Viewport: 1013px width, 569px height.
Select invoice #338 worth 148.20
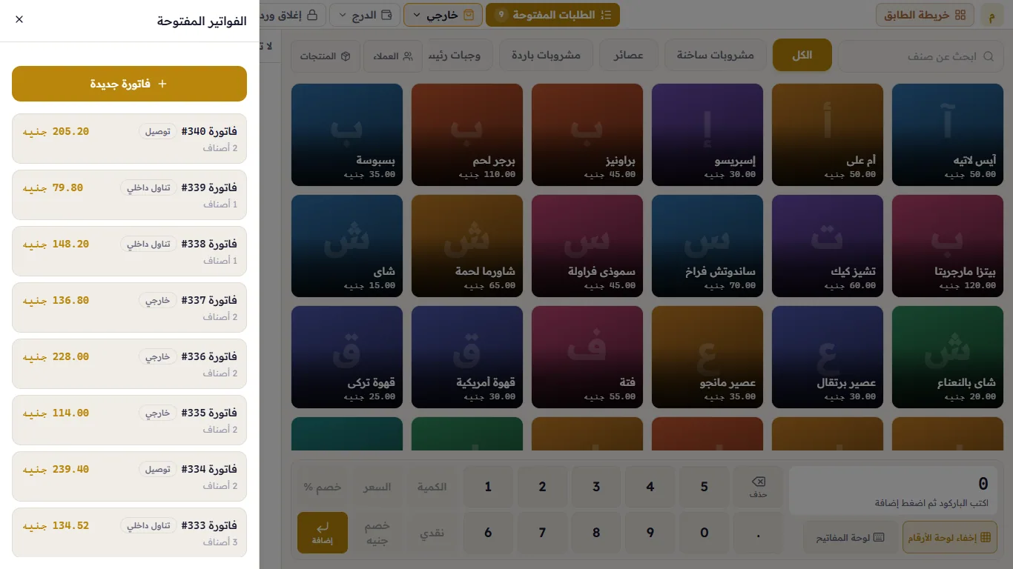(129, 251)
